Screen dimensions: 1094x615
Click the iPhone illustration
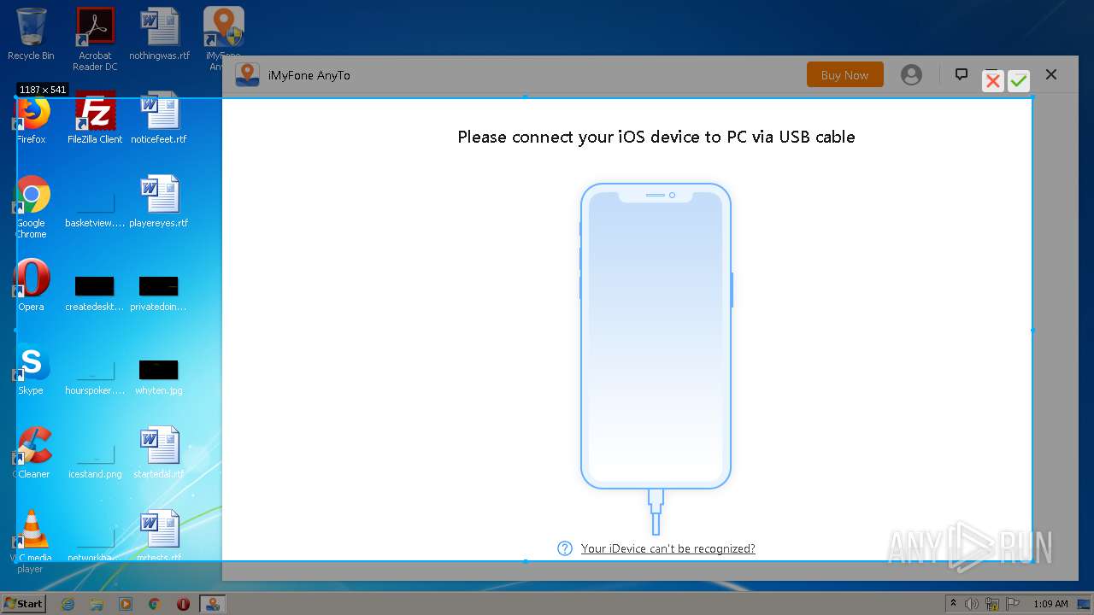pyautogui.click(x=656, y=336)
